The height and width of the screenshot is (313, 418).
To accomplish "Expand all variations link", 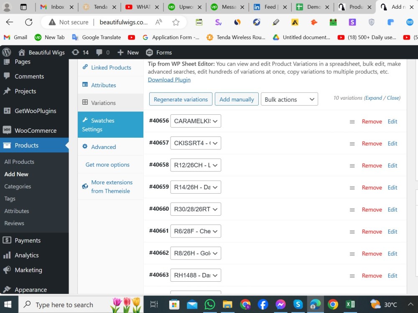I will [374, 98].
